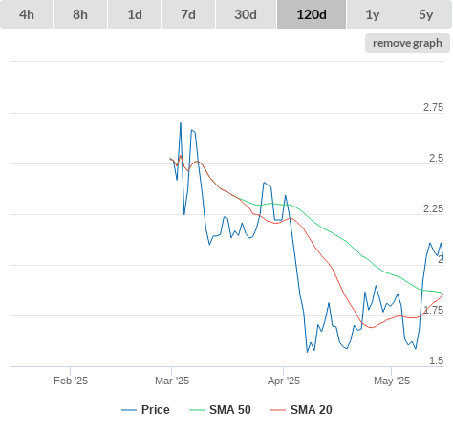Click the green SMA 50 line marker
This screenshot has width=453, height=435.
197,410
